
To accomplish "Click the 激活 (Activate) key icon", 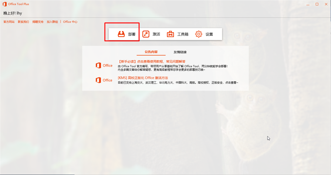I will coord(146,34).
